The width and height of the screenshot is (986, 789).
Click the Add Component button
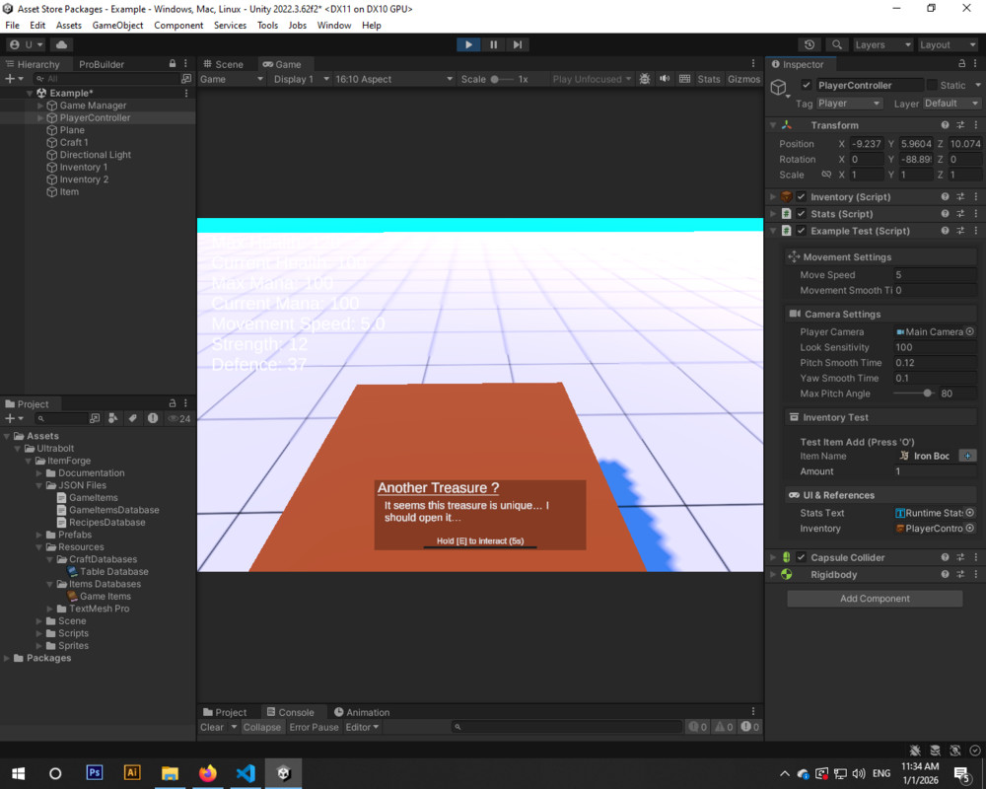(874, 598)
